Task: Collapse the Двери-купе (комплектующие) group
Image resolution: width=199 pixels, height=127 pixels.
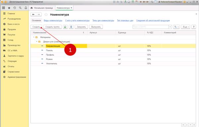Action: (x=37, y=42)
